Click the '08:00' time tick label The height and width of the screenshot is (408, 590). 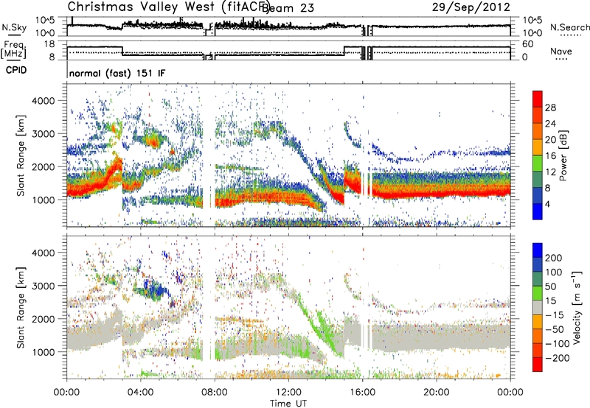pyautogui.click(x=215, y=393)
